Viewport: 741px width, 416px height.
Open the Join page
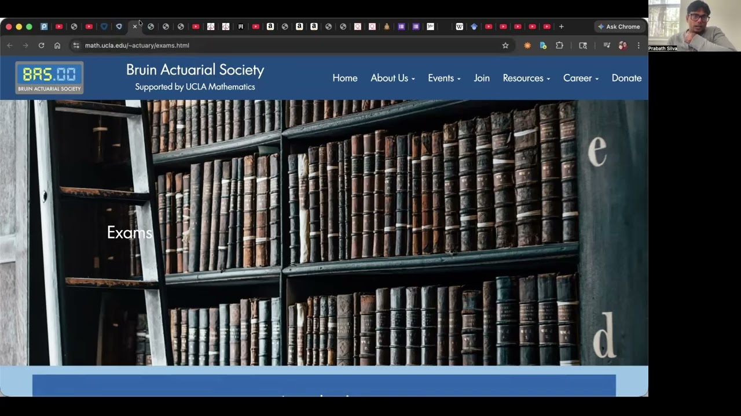482,78
